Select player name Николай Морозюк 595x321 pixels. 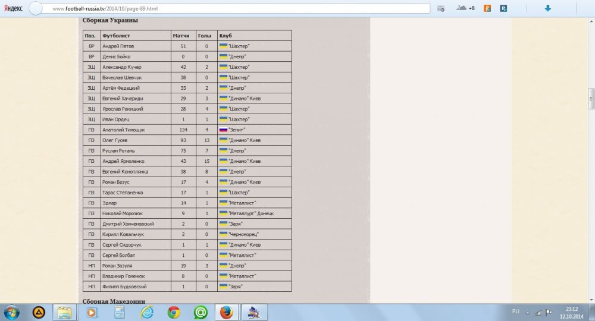(122, 213)
